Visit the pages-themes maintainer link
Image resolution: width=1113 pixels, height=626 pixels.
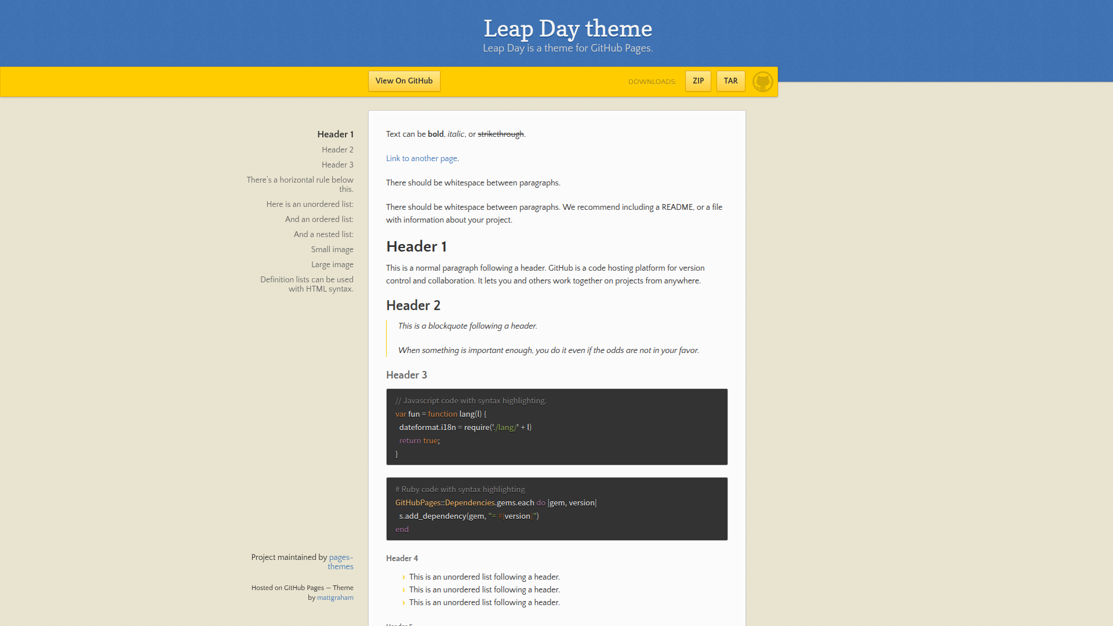(340, 562)
